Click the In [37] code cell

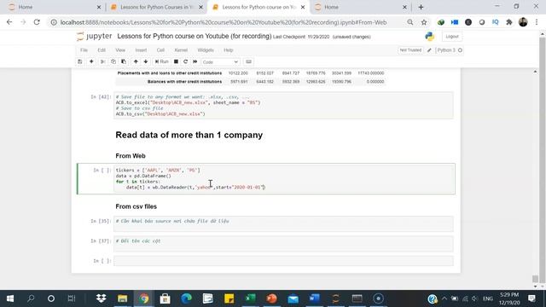[x=283, y=244]
